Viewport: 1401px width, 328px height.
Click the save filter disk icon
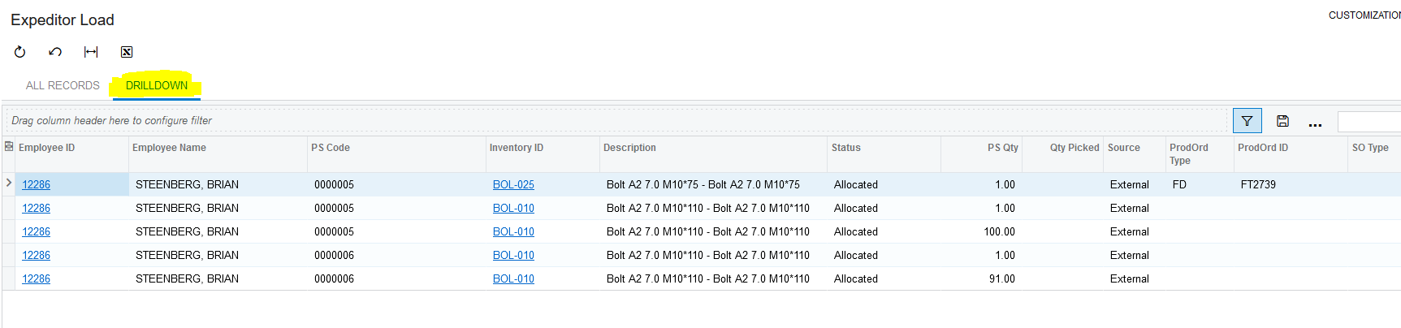pyautogui.click(x=1282, y=121)
